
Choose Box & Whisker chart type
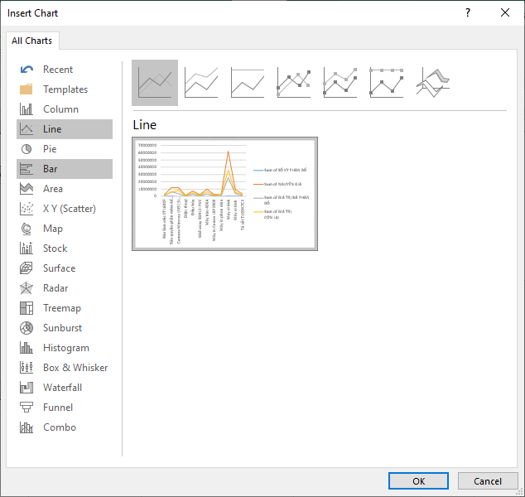pyautogui.click(x=65, y=368)
